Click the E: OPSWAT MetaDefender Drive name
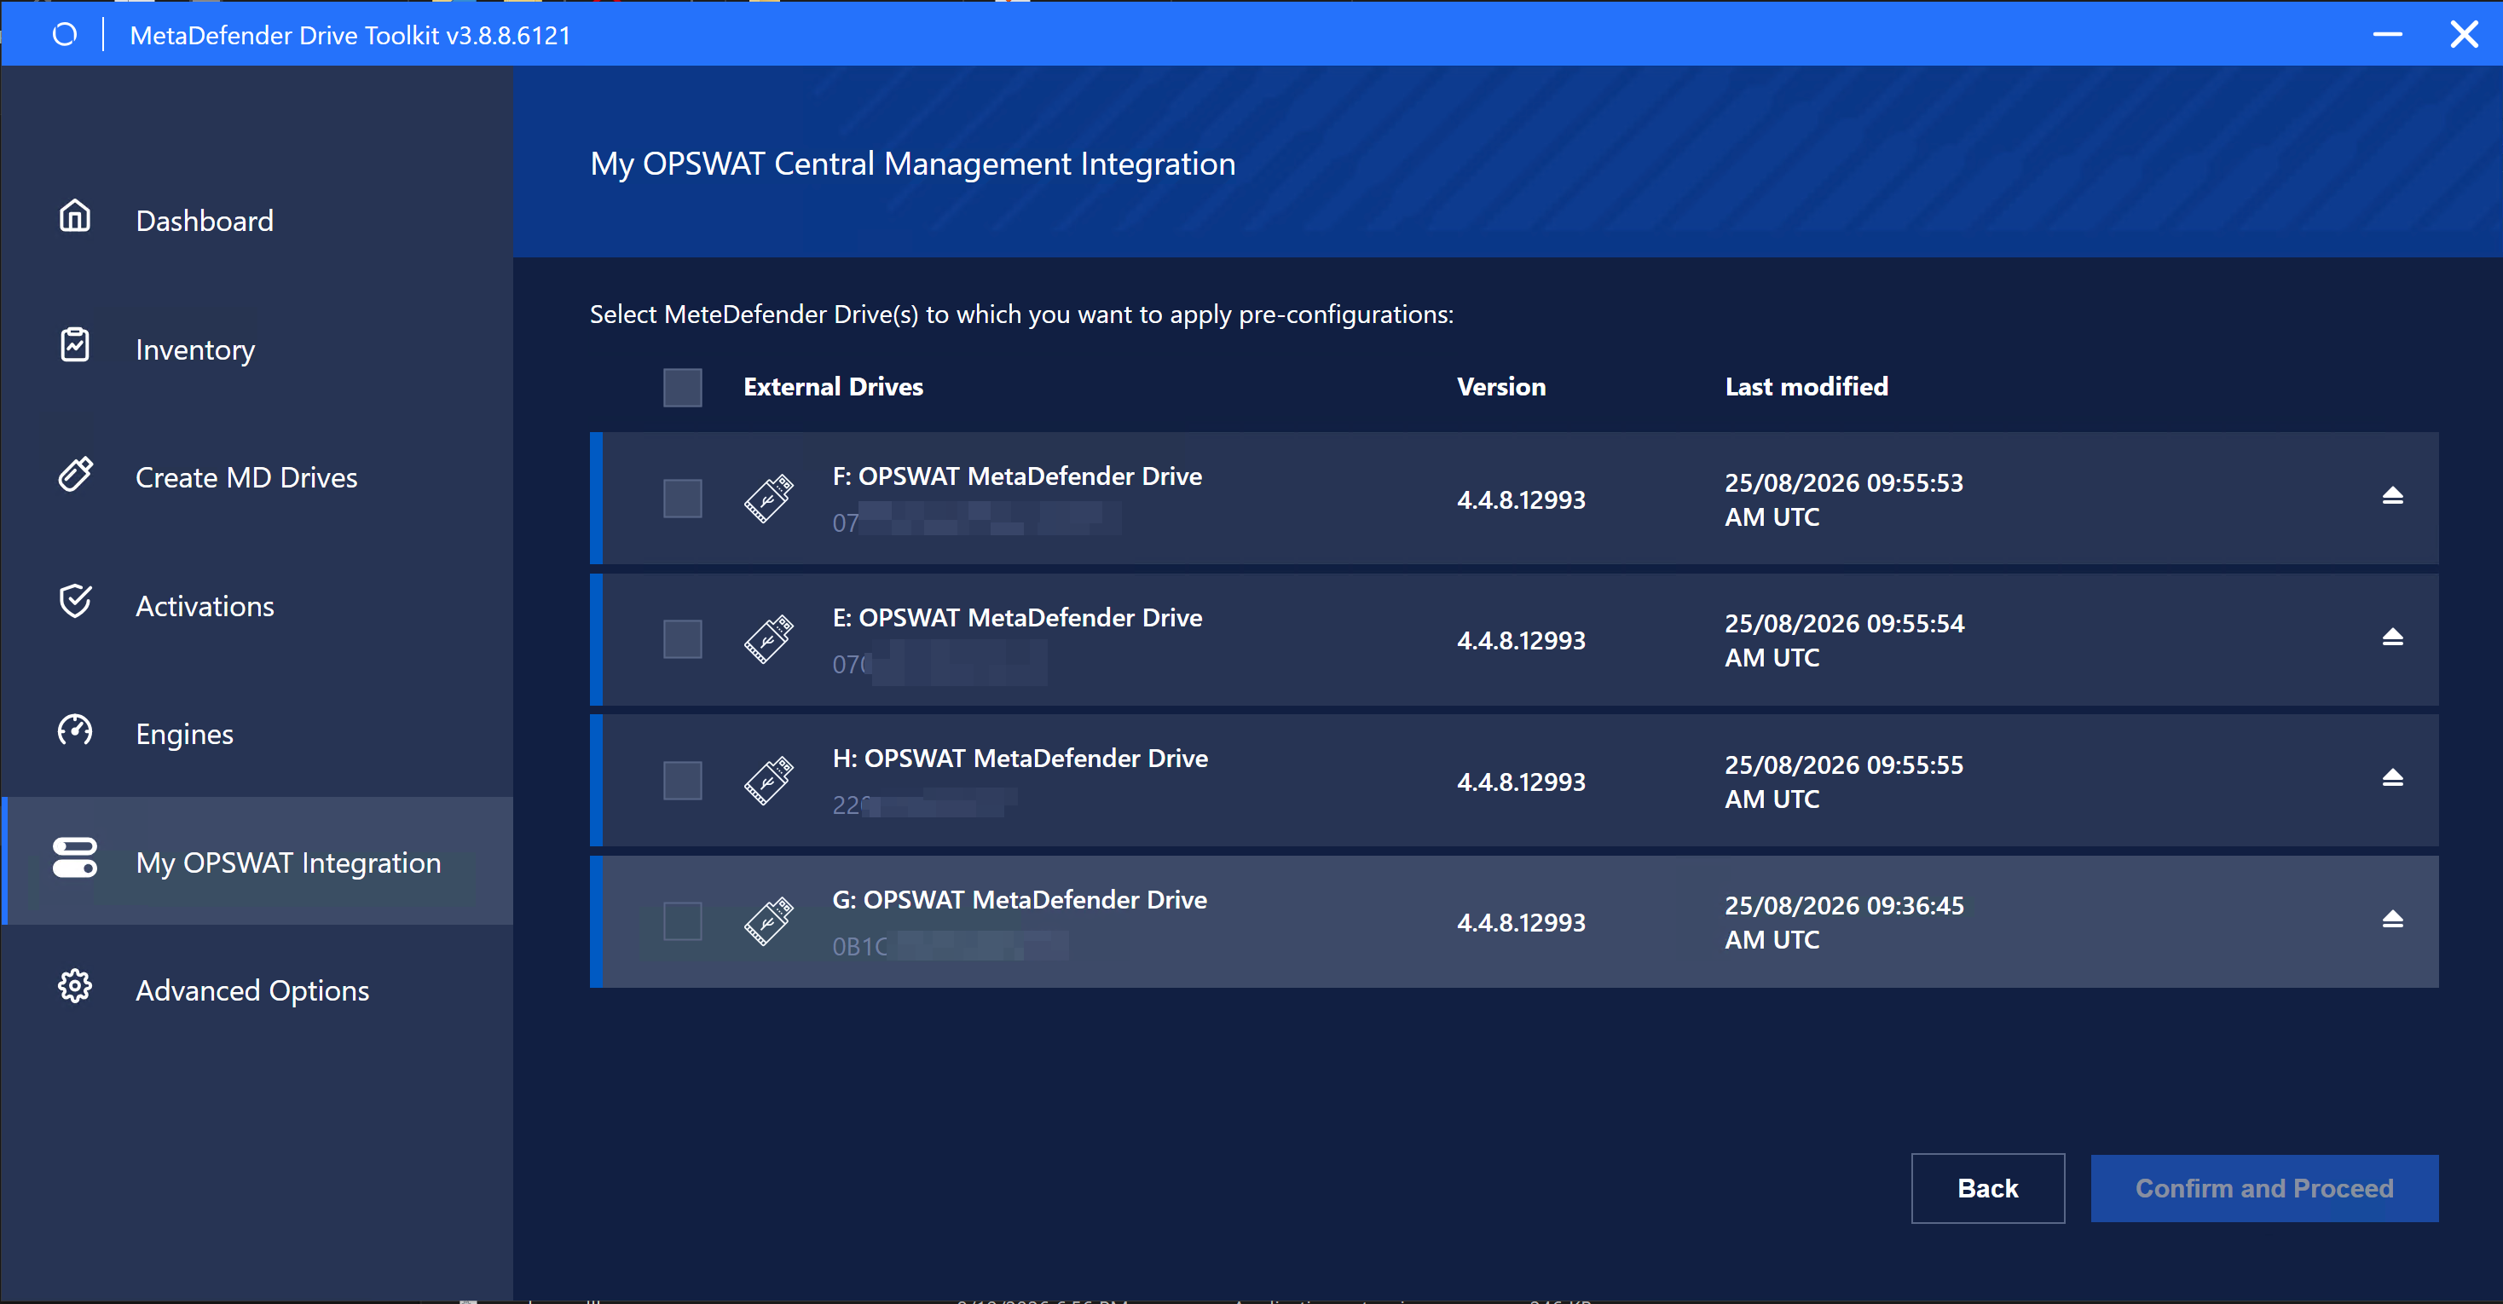2503x1304 pixels. 1017,618
